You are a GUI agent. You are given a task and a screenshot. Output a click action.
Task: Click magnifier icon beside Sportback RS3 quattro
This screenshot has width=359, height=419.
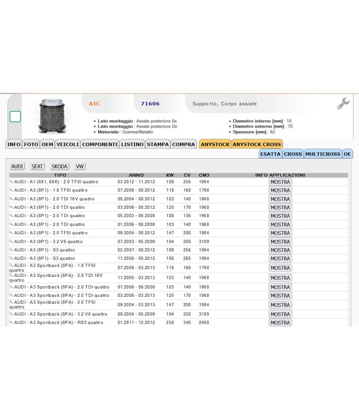[11, 322]
